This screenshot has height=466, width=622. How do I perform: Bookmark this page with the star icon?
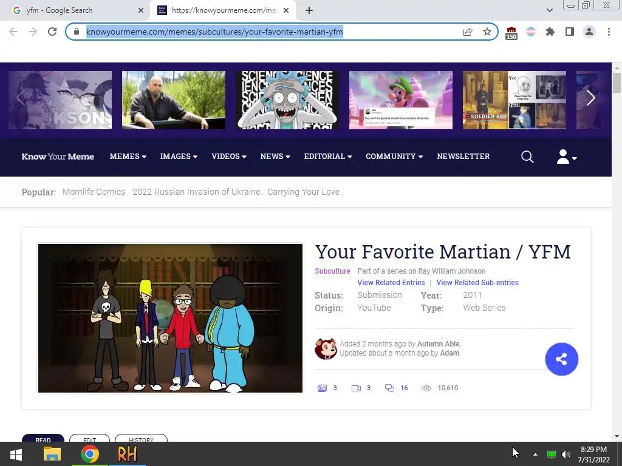coord(487,32)
